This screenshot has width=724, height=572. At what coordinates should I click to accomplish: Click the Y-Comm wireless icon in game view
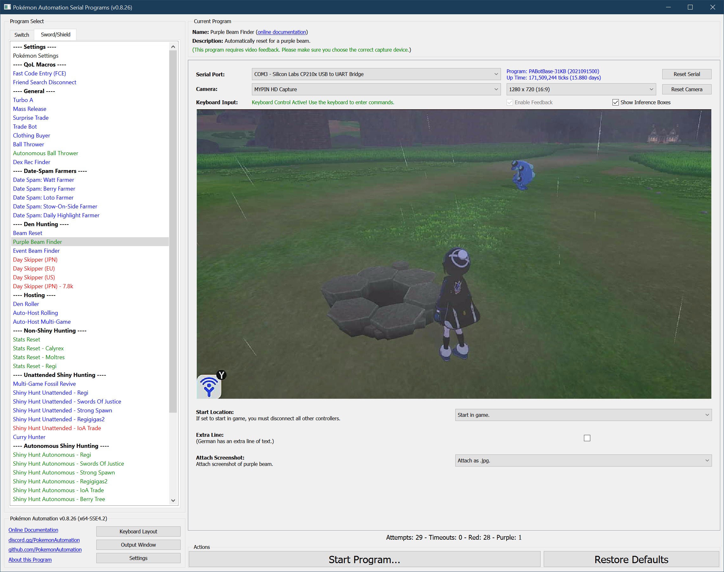(209, 387)
